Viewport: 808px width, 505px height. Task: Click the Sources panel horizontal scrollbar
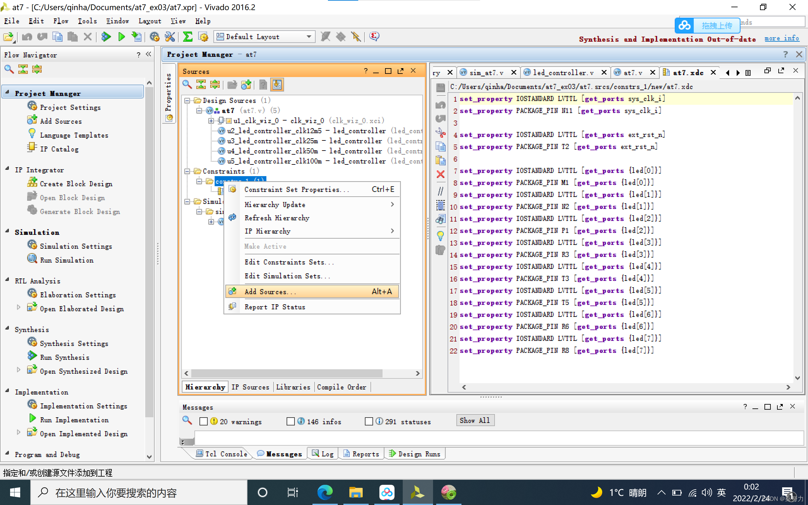tap(287, 373)
